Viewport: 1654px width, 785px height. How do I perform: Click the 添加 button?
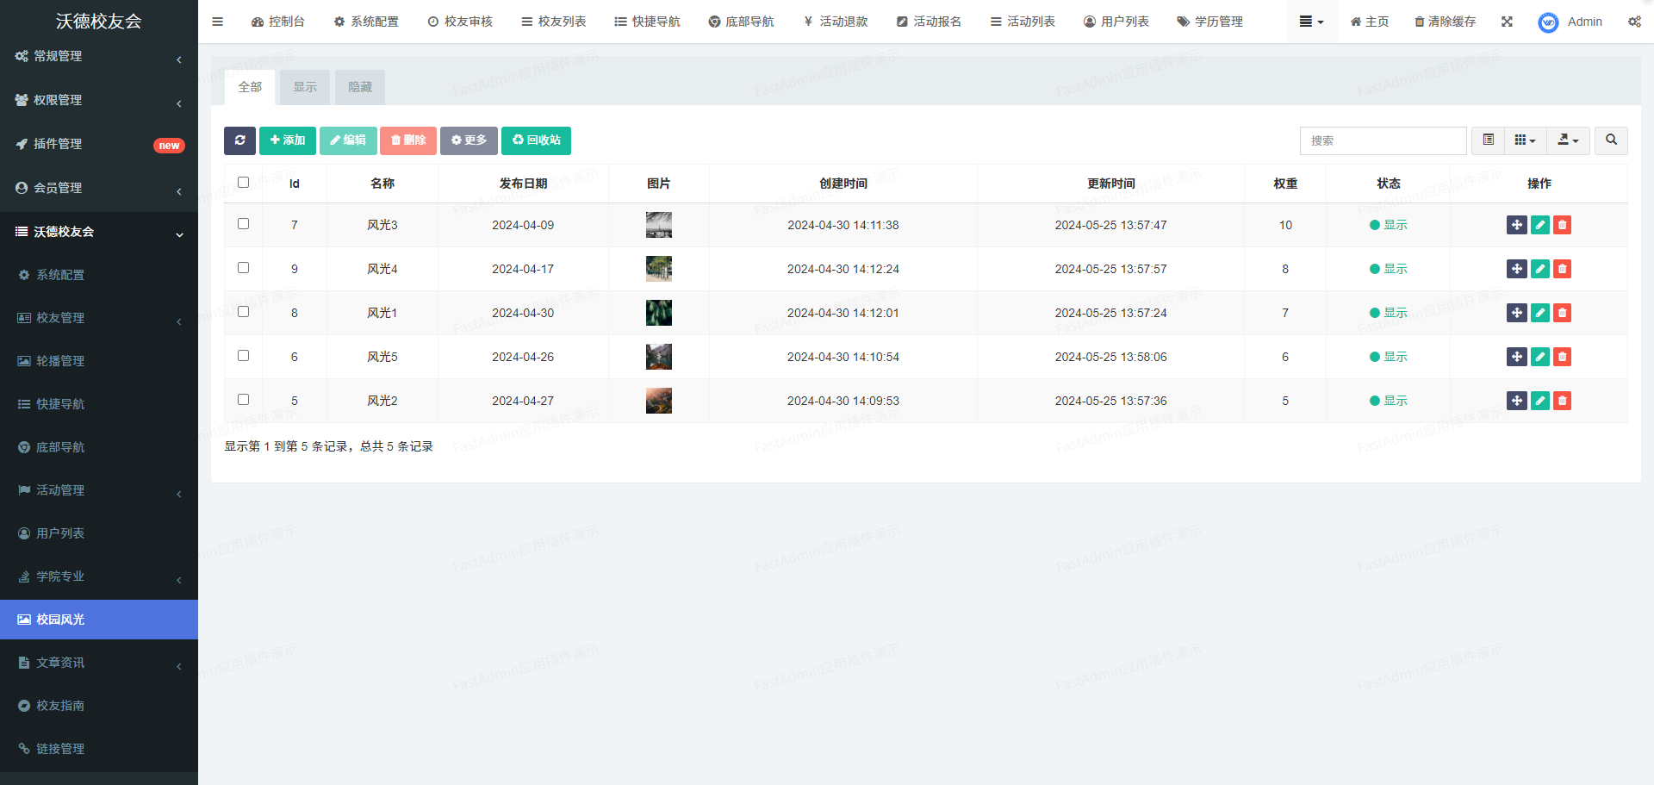point(288,140)
